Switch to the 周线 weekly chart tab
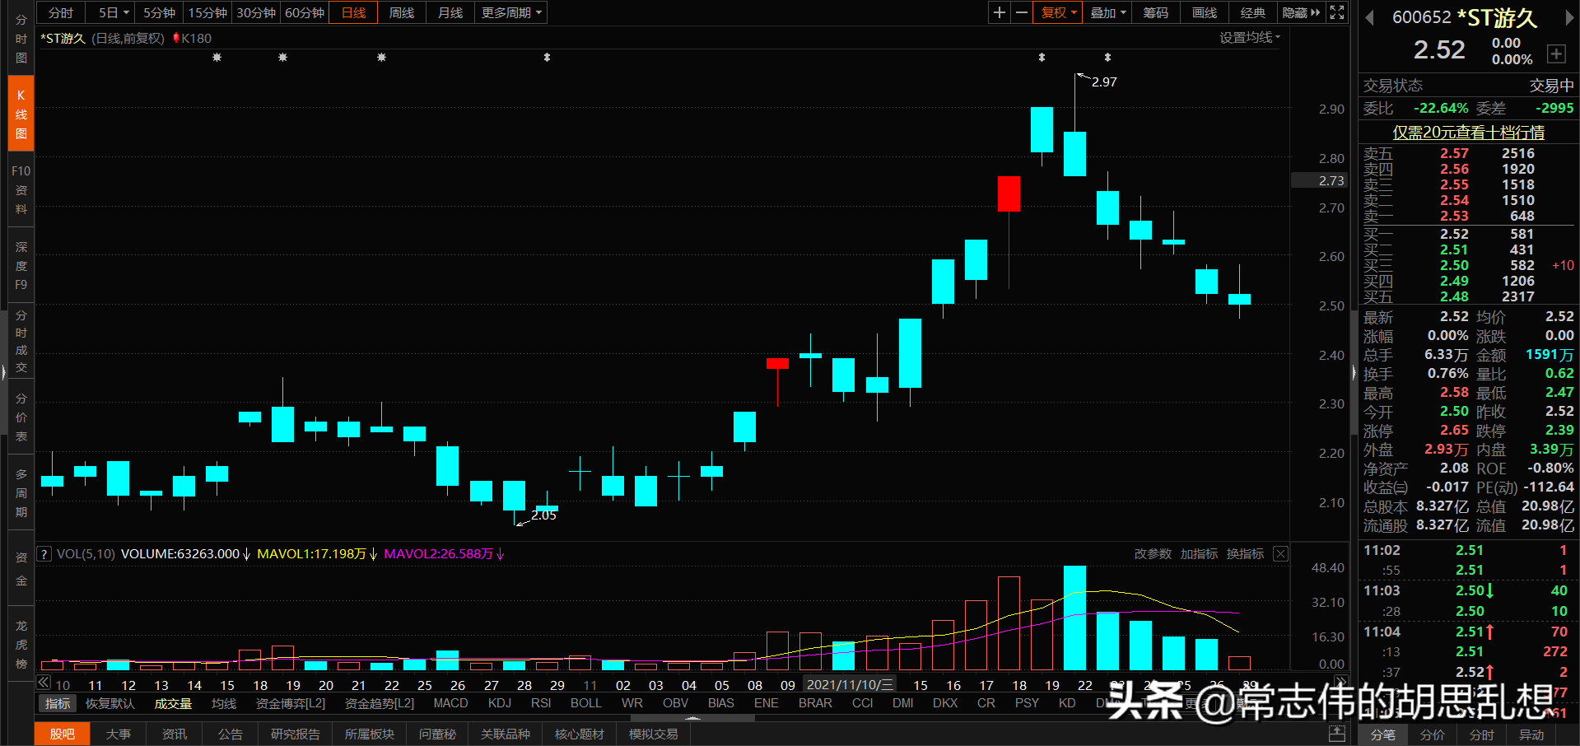 click(401, 12)
